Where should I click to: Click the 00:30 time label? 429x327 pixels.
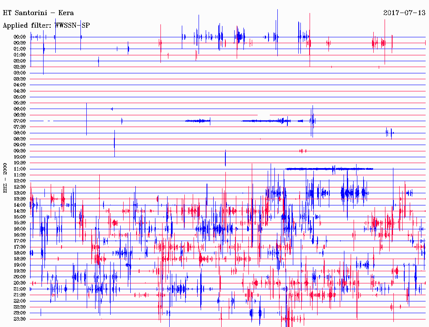click(19, 43)
